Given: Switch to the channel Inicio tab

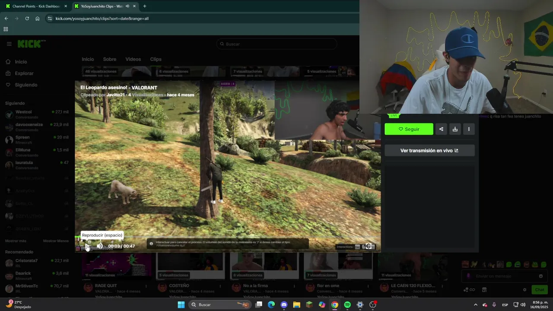Looking at the screenshot, I should (x=88, y=59).
